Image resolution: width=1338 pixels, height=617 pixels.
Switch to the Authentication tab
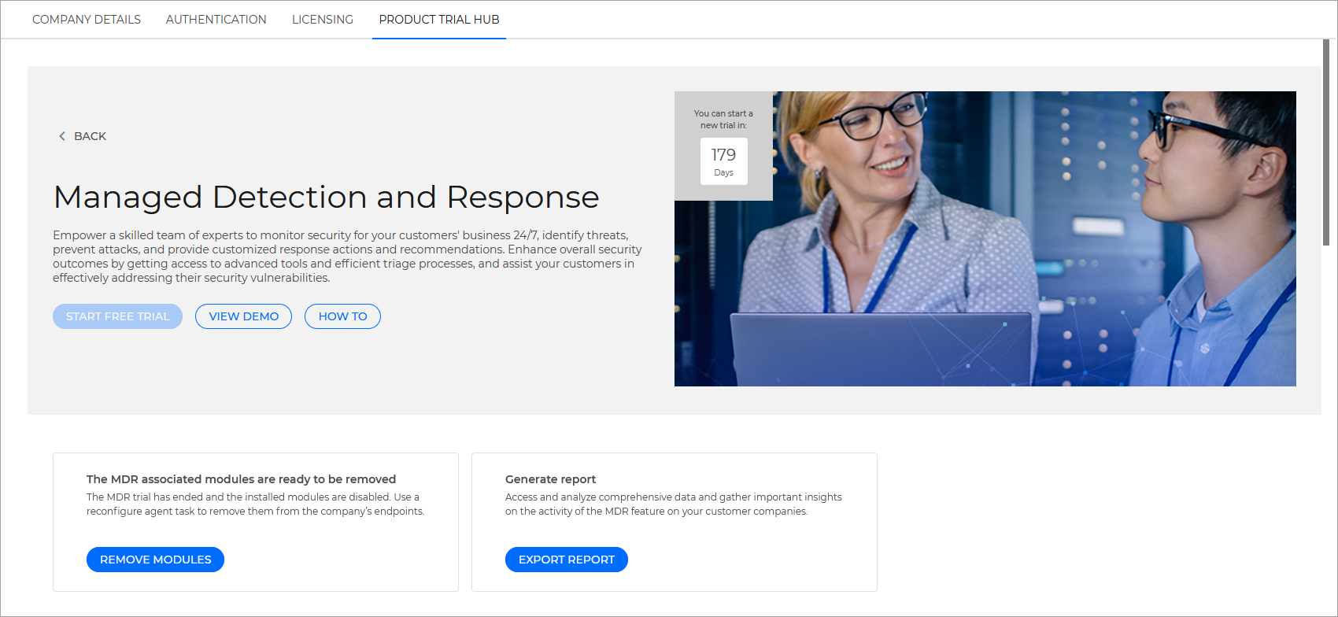[216, 20]
